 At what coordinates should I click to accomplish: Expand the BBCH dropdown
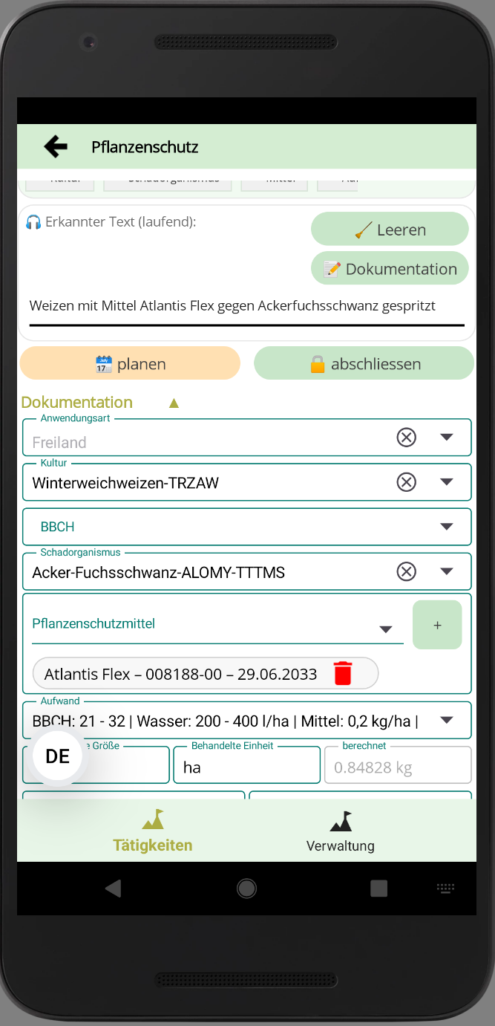point(446,527)
